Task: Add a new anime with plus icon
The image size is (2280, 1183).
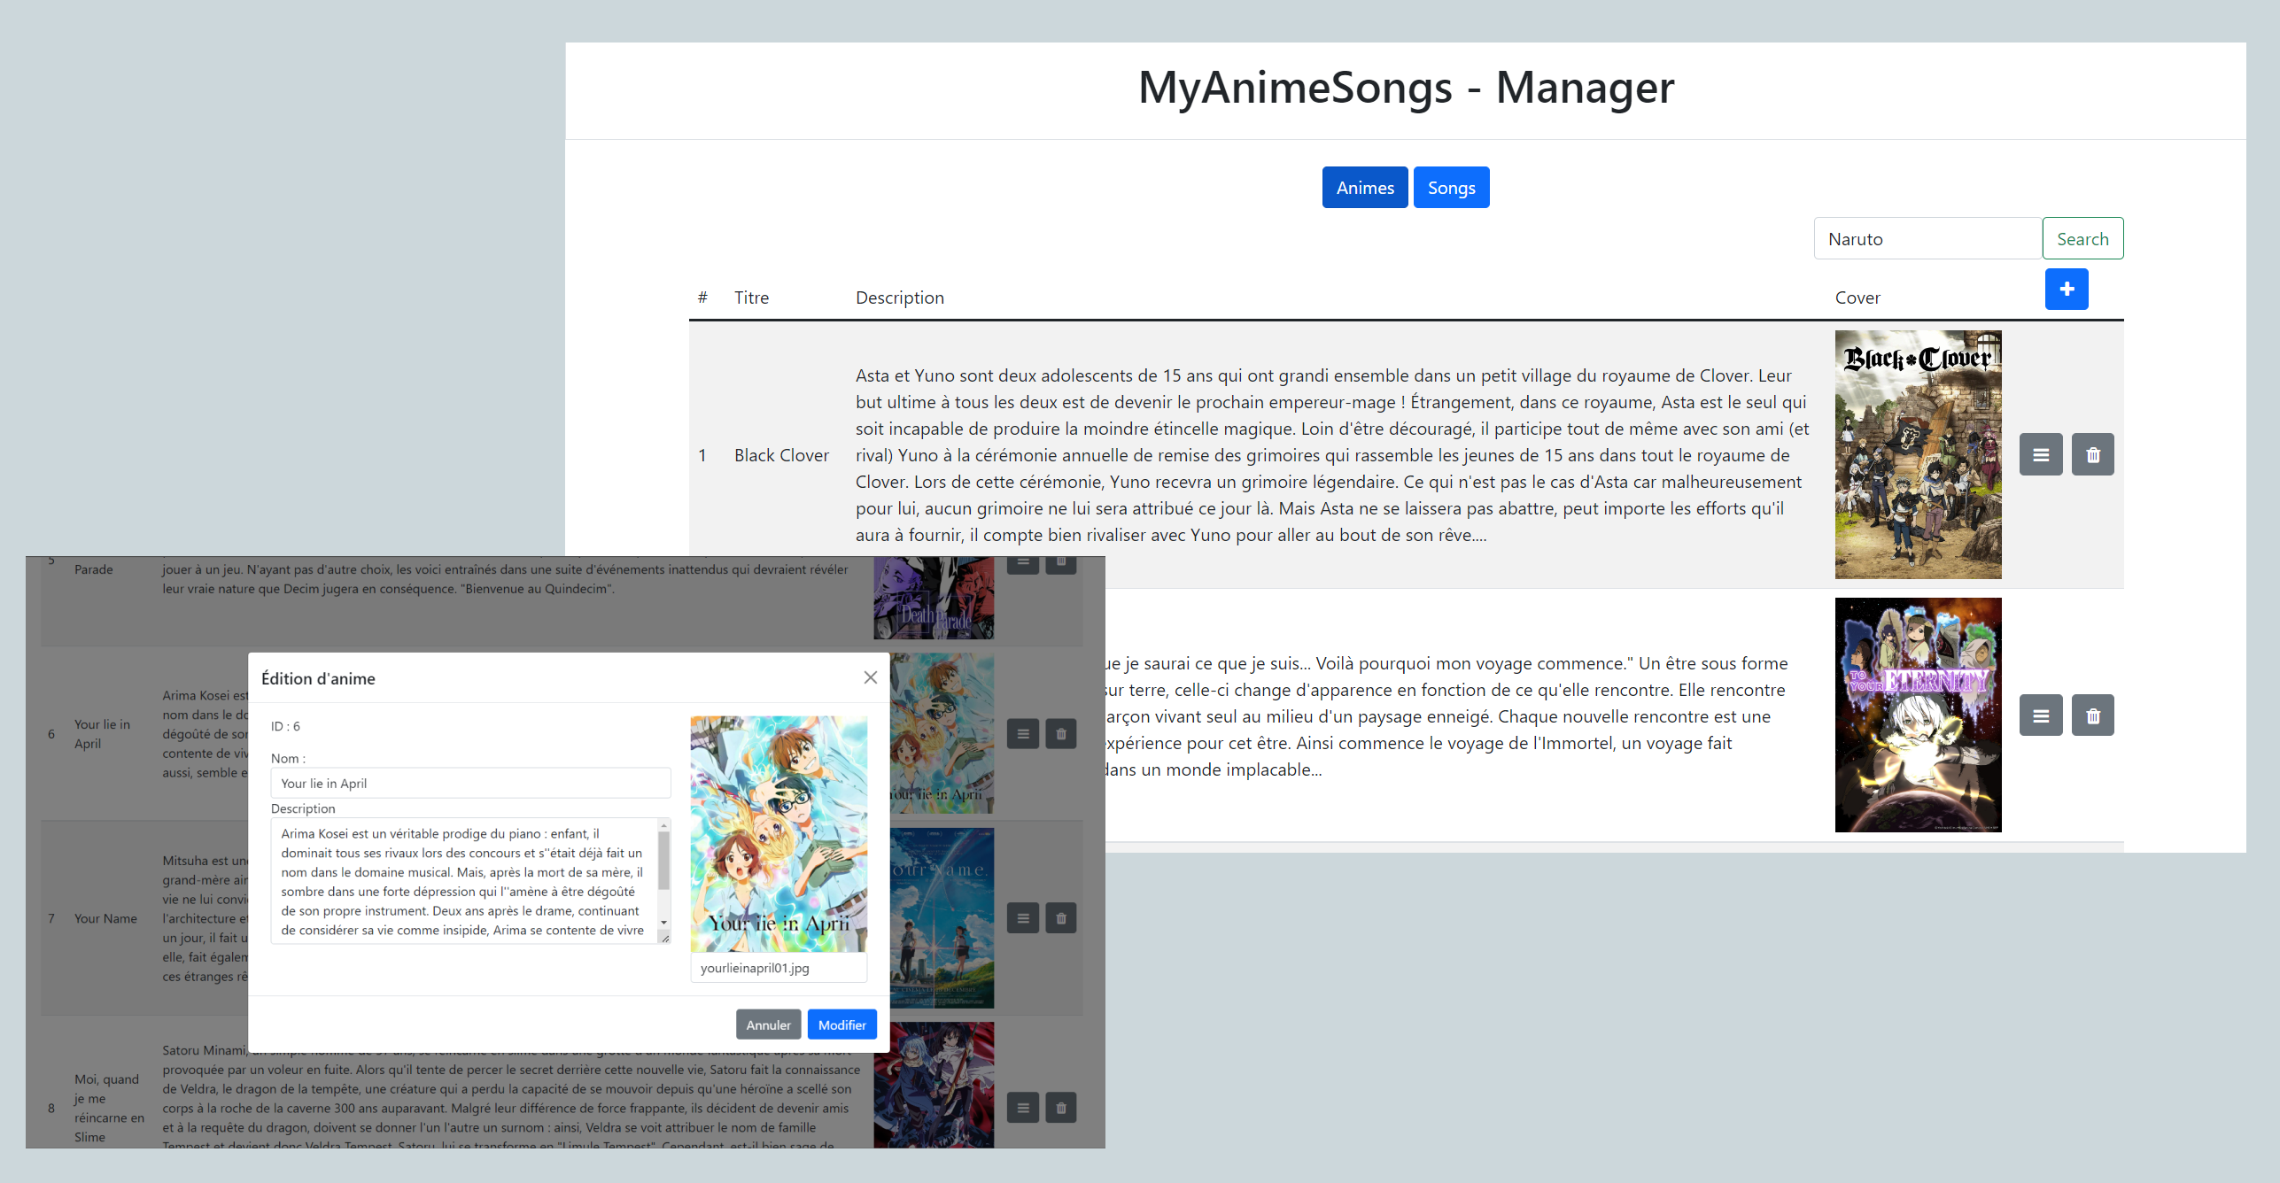Action: 2067,290
